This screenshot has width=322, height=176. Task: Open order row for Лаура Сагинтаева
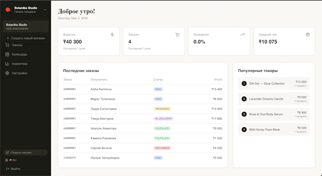click(143, 109)
